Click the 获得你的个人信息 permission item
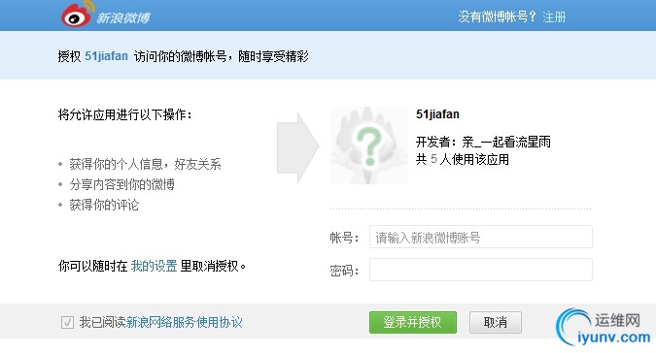The width and height of the screenshot is (656, 353). (116, 164)
